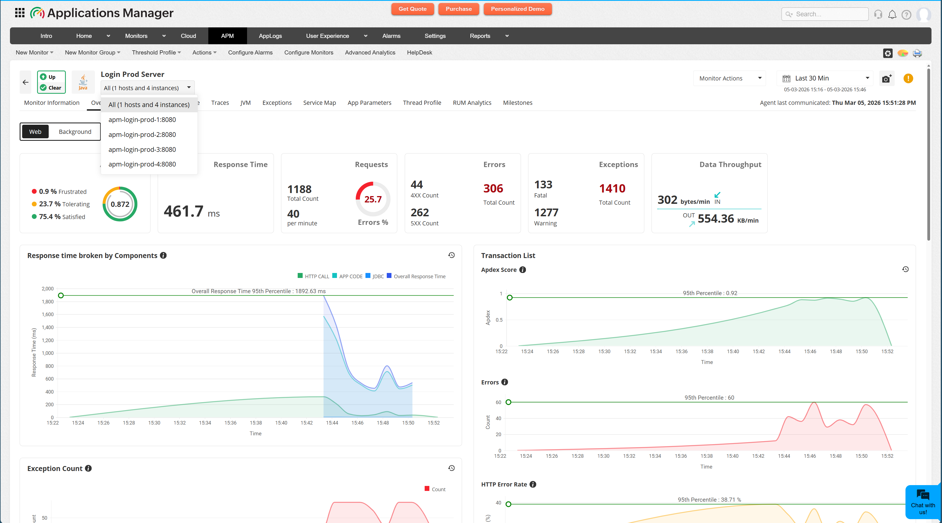Click 95th percentile marker on Apdex chart

pyautogui.click(x=509, y=298)
